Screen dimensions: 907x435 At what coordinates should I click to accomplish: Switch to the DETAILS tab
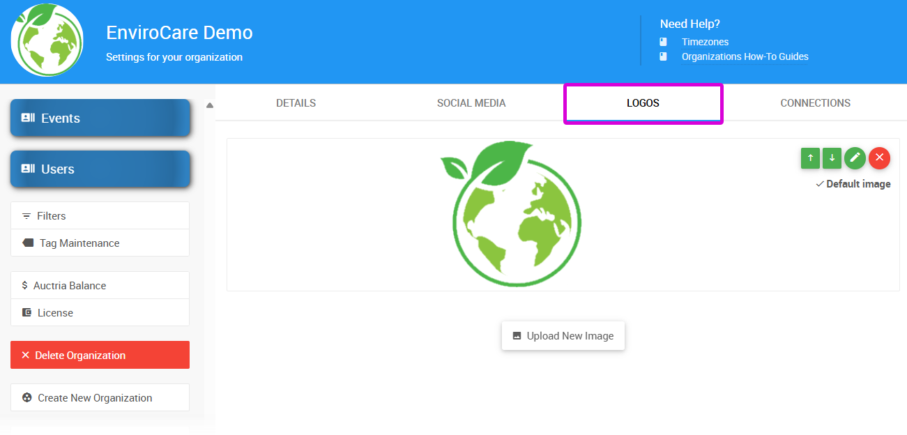pyautogui.click(x=296, y=102)
